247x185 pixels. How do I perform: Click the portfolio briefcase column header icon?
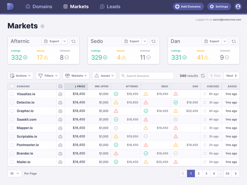click(60, 86)
